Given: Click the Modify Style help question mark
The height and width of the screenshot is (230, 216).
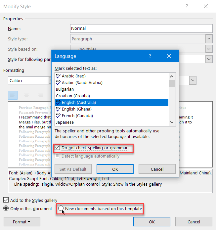Looking at the screenshot, I should click(187, 7).
